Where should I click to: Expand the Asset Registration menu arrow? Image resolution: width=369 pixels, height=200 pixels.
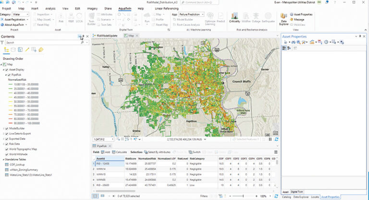[x=27, y=20]
